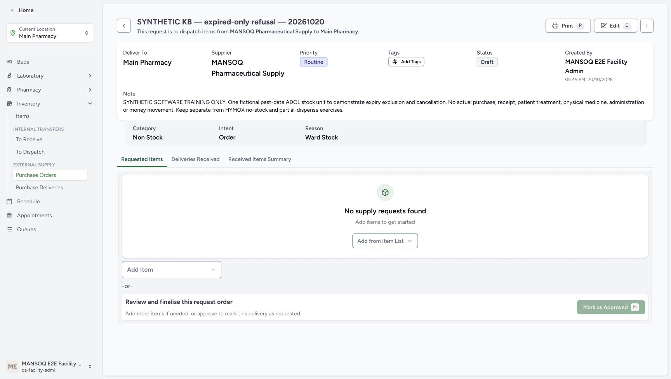This screenshot has width=671, height=379.
Task: Click the package icon above No supply requests
Action: (385, 192)
